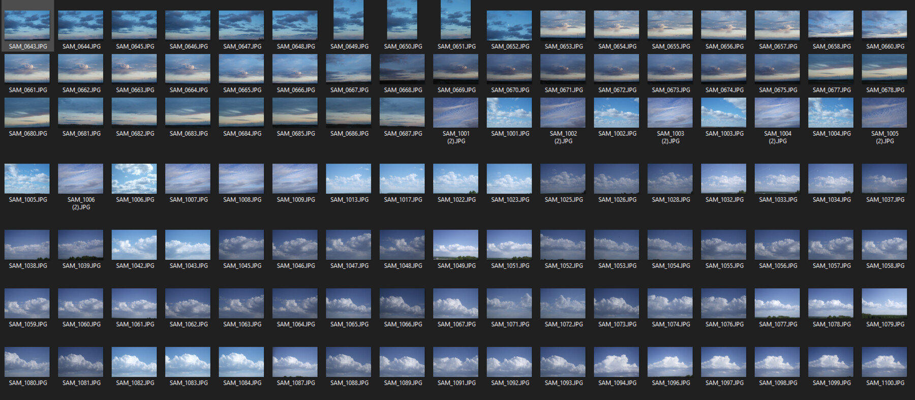Click the label SAM_1077.JPG

pos(778,324)
